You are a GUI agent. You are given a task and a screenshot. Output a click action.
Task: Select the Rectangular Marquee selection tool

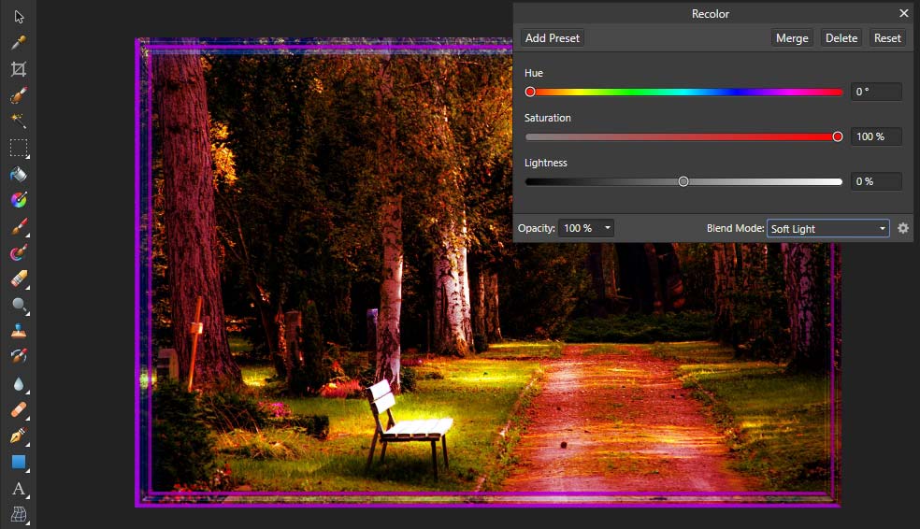[x=19, y=148]
